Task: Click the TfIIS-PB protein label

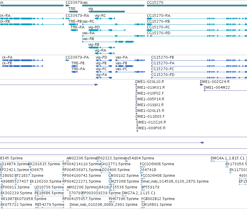Action: pyautogui.click(x=78, y=63)
